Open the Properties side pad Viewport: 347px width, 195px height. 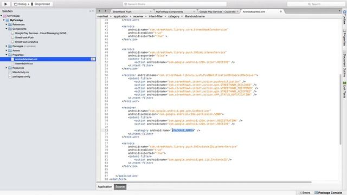(344, 37)
